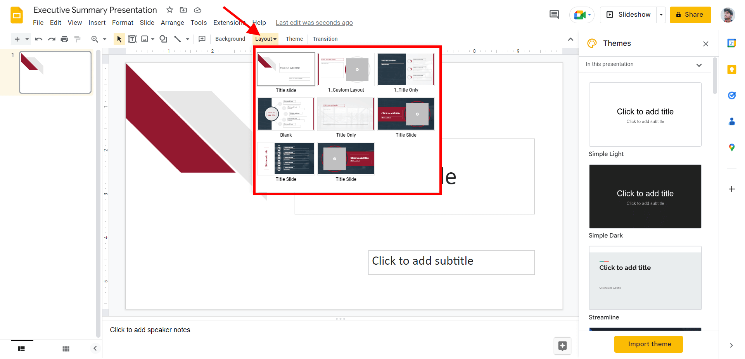Redo the last action
Image resolution: width=745 pixels, height=359 pixels.
tap(52, 39)
